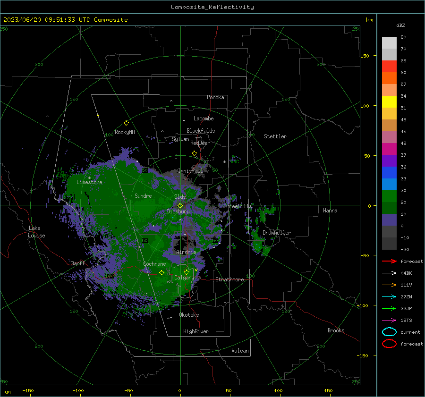Click the -30 value in dBZ scale

pos(405,249)
